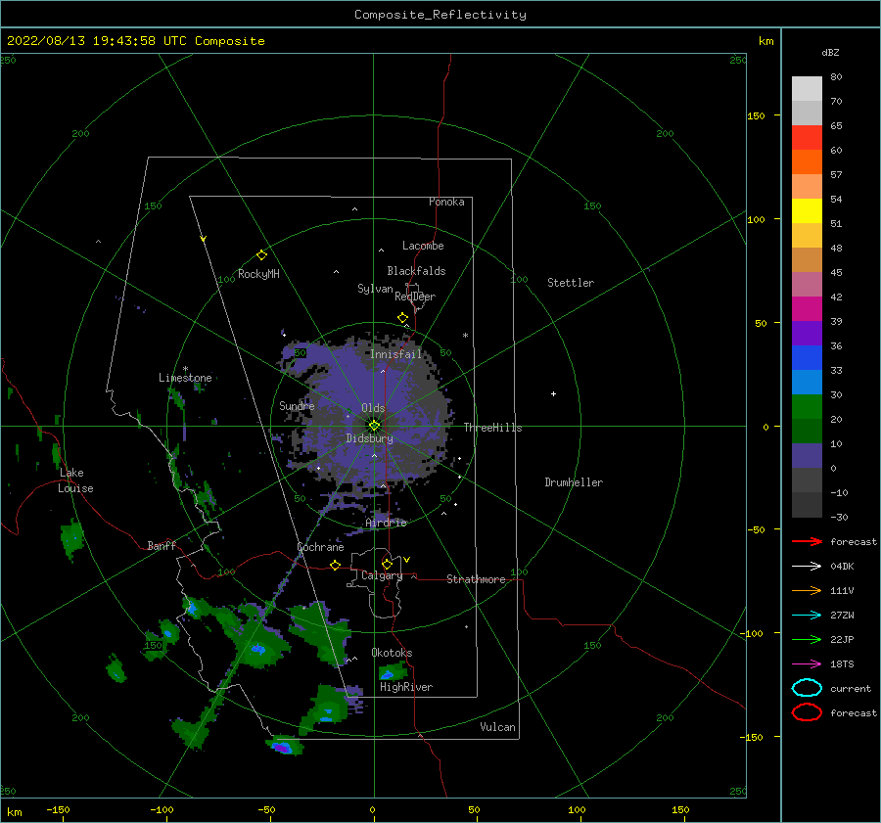
Task: Click the light gray 70–80 dBZ legend swatch
Action: tap(807, 89)
